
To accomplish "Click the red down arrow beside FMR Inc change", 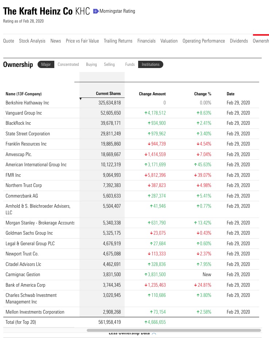I will pyautogui.click(x=145, y=175).
